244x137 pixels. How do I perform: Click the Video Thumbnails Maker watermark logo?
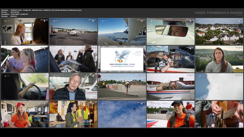218,13
